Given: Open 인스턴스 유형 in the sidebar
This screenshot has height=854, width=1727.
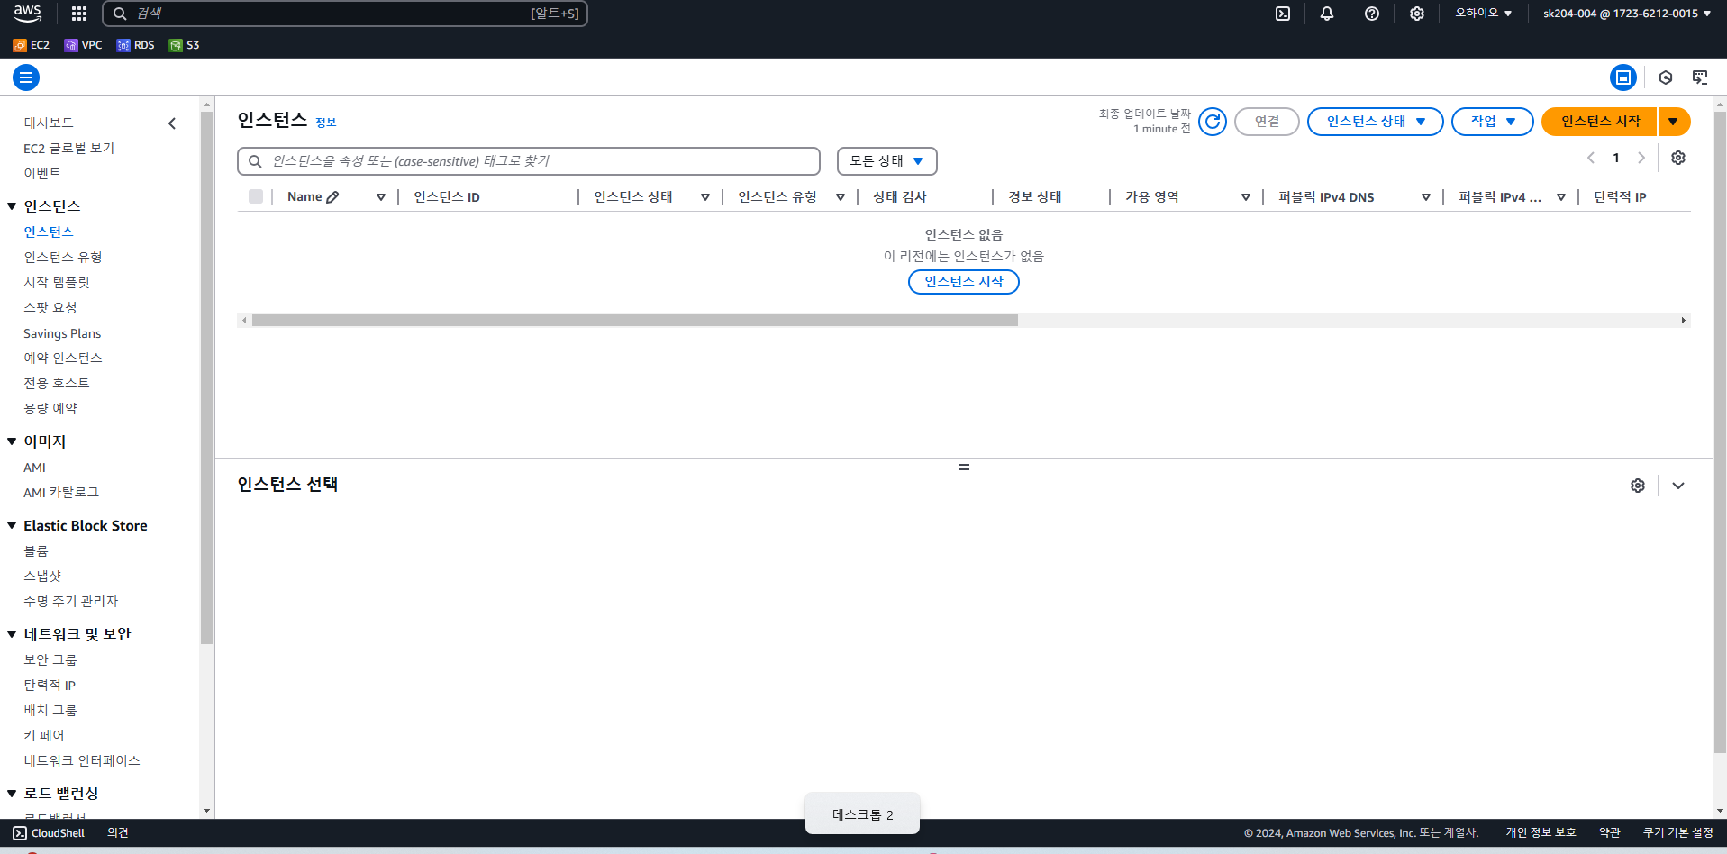Looking at the screenshot, I should pos(63,257).
